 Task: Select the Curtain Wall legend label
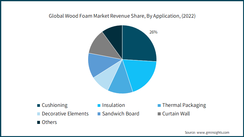[176, 114]
